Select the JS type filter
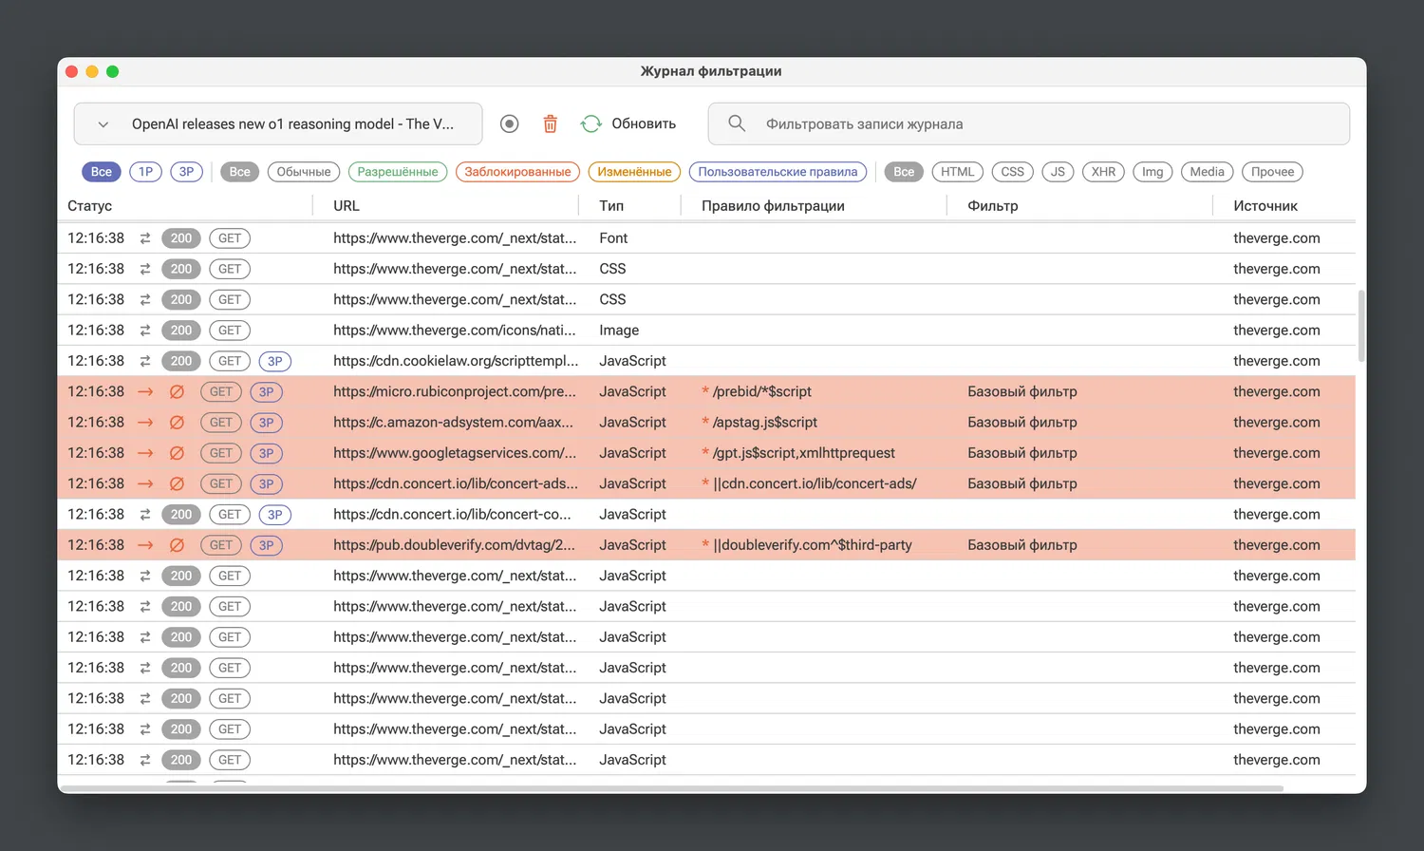 (x=1058, y=172)
